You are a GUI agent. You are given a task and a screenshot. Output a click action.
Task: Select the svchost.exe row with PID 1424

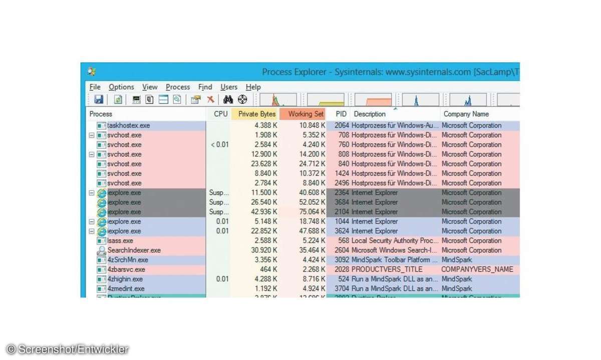pyautogui.click(x=303, y=173)
